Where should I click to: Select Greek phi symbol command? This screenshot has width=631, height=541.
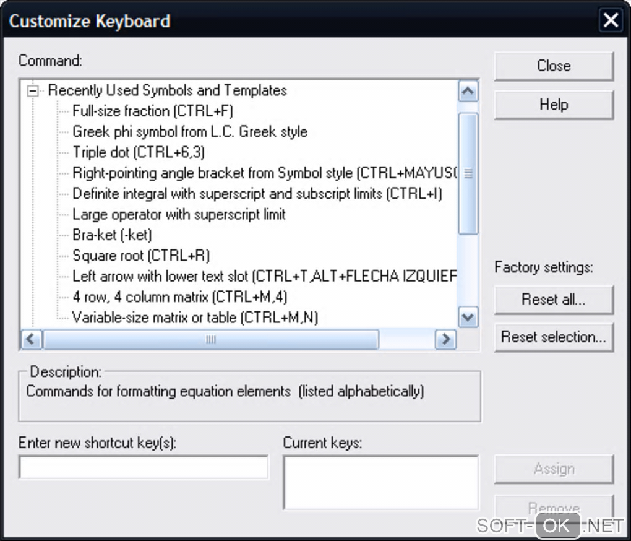click(189, 132)
